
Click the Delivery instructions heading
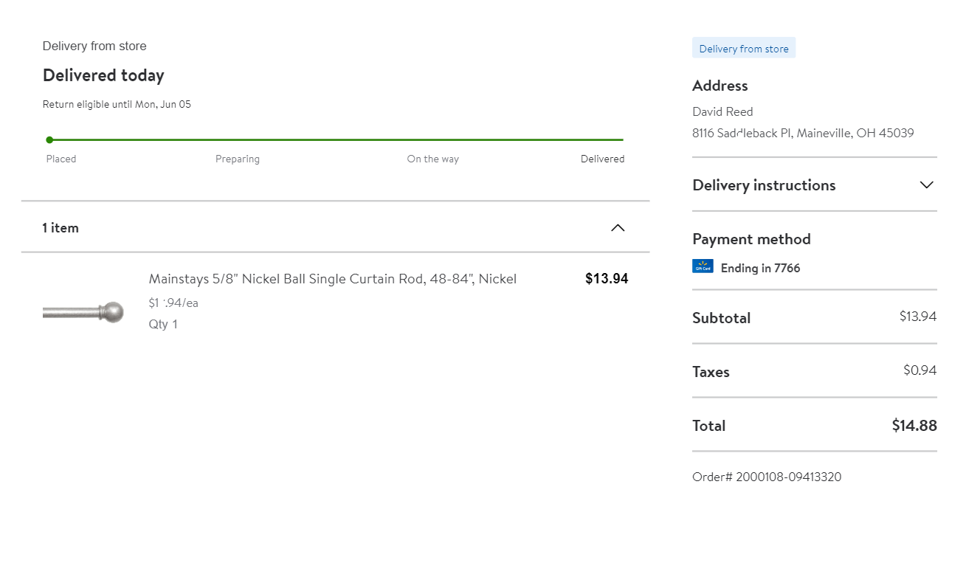pos(764,185)
